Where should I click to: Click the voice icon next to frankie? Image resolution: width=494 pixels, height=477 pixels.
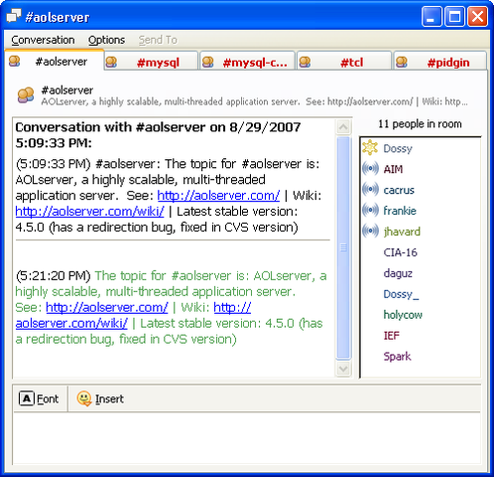pos(370,210)
